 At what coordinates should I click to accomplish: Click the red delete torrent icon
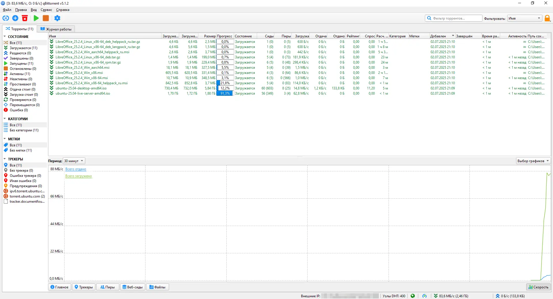(x=25, y=18)
